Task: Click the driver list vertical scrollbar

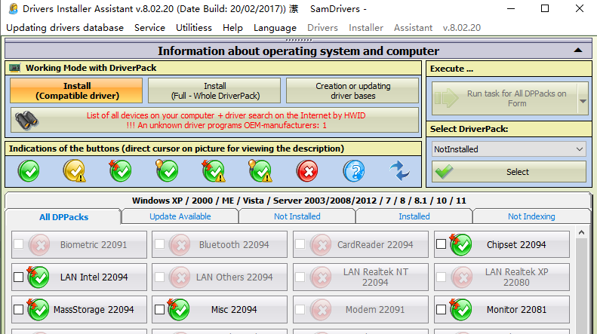Action: click(x=582, y=287)
